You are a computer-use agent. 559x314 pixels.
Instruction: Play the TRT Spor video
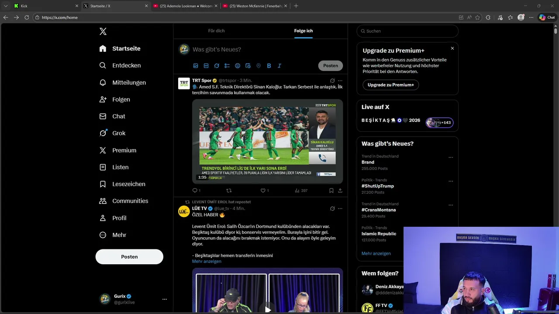pos(267,141)
